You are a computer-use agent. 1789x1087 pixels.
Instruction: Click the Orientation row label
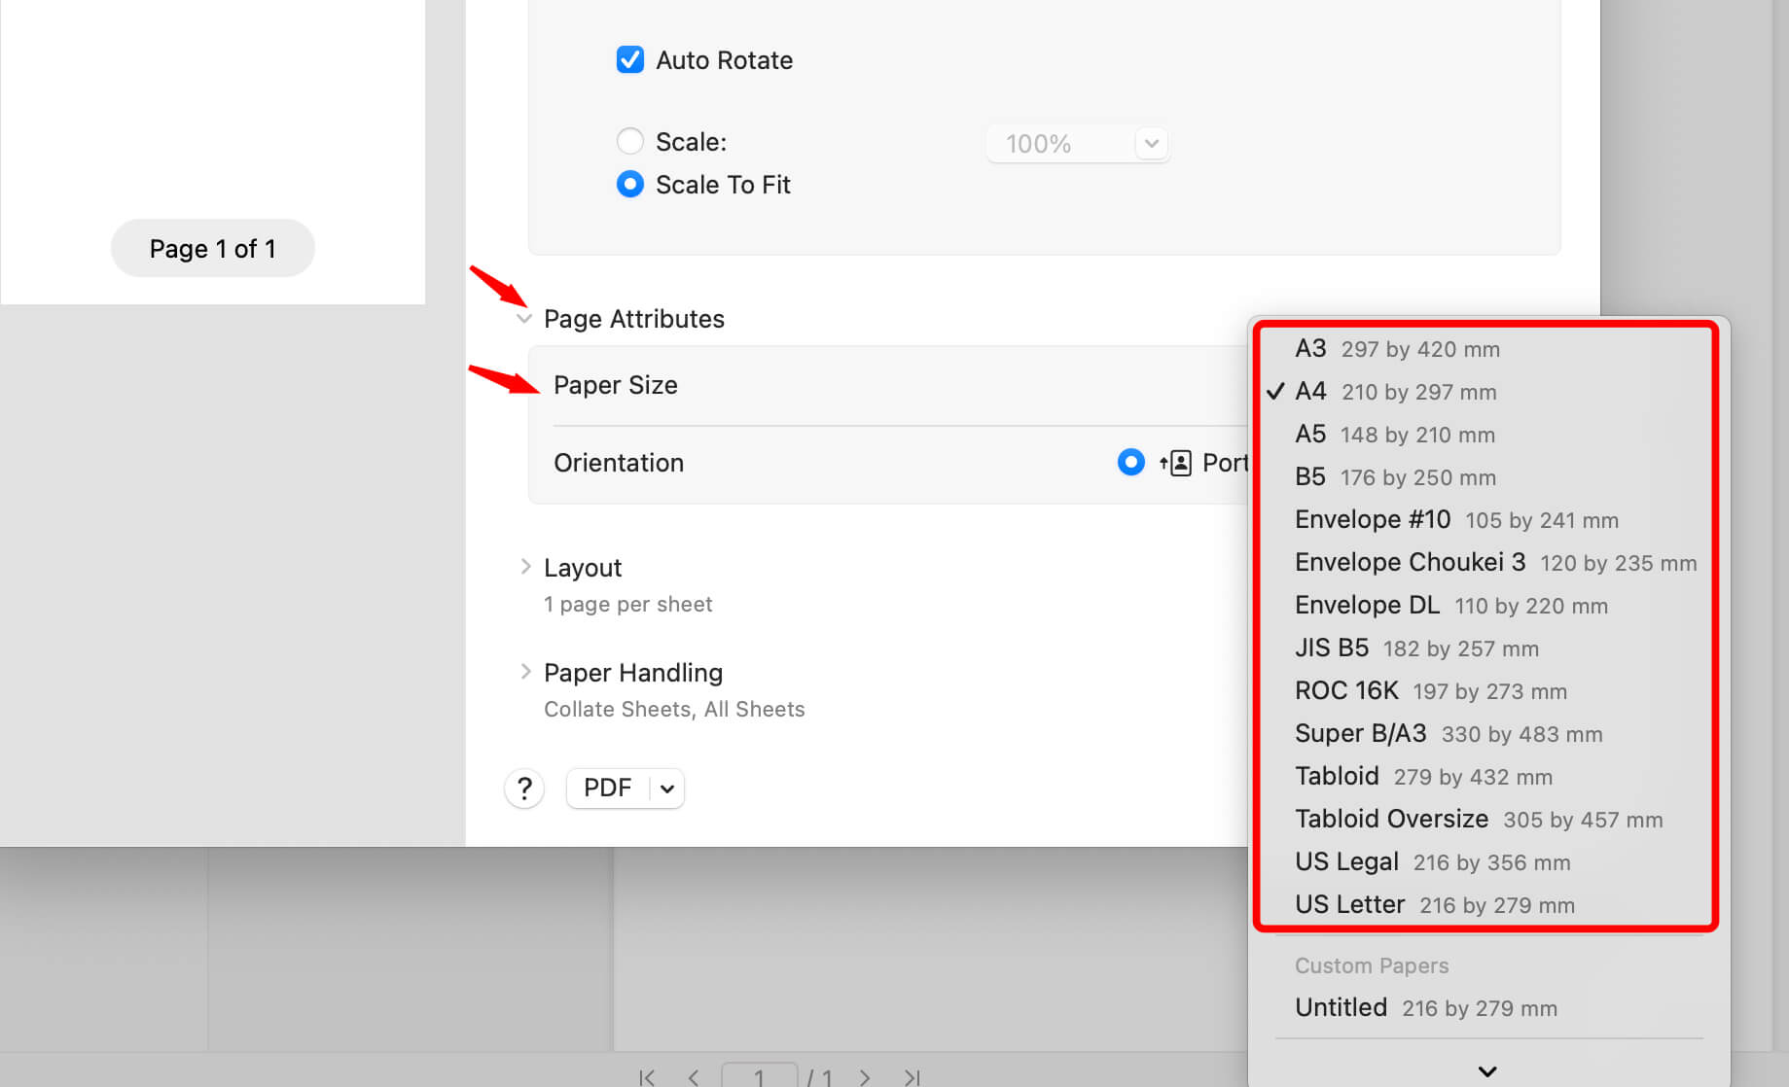coord(619,463)
